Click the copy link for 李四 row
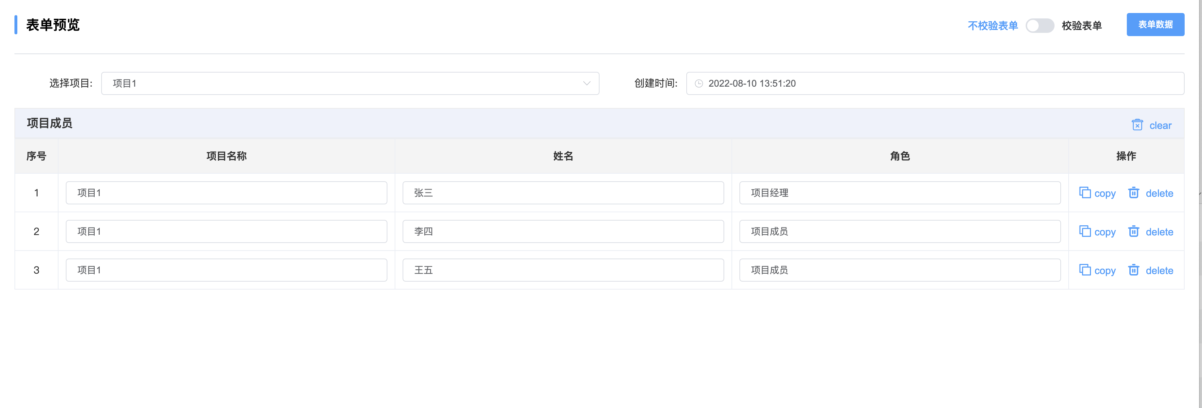 tap(1105, 232)
